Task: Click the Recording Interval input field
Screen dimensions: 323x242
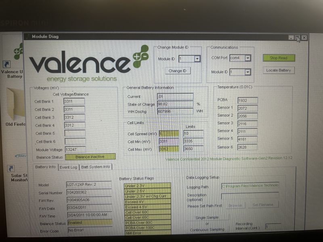Action: (273, 226)
